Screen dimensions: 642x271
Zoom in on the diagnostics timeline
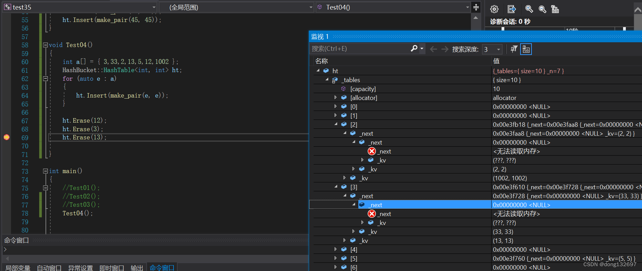pyautogui.click(x=529, y=9)
